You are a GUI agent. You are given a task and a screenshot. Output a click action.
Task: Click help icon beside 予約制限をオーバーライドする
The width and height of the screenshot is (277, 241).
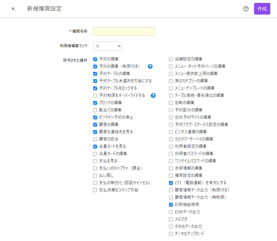(153, 95)
